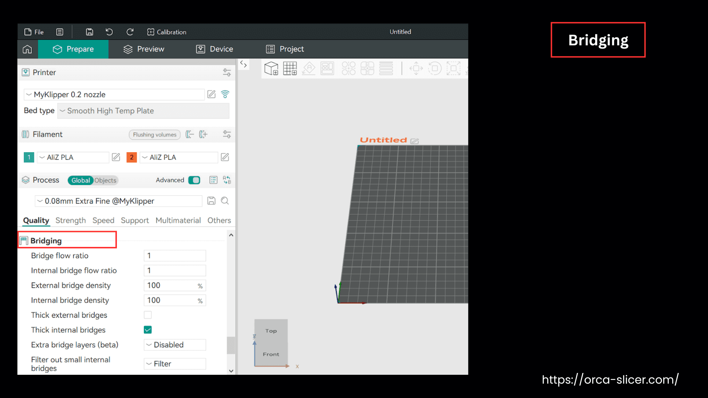The height and width of the screenshot is (398, 708).
Task: Switch to the Strength tab
Action: (70, 220)
